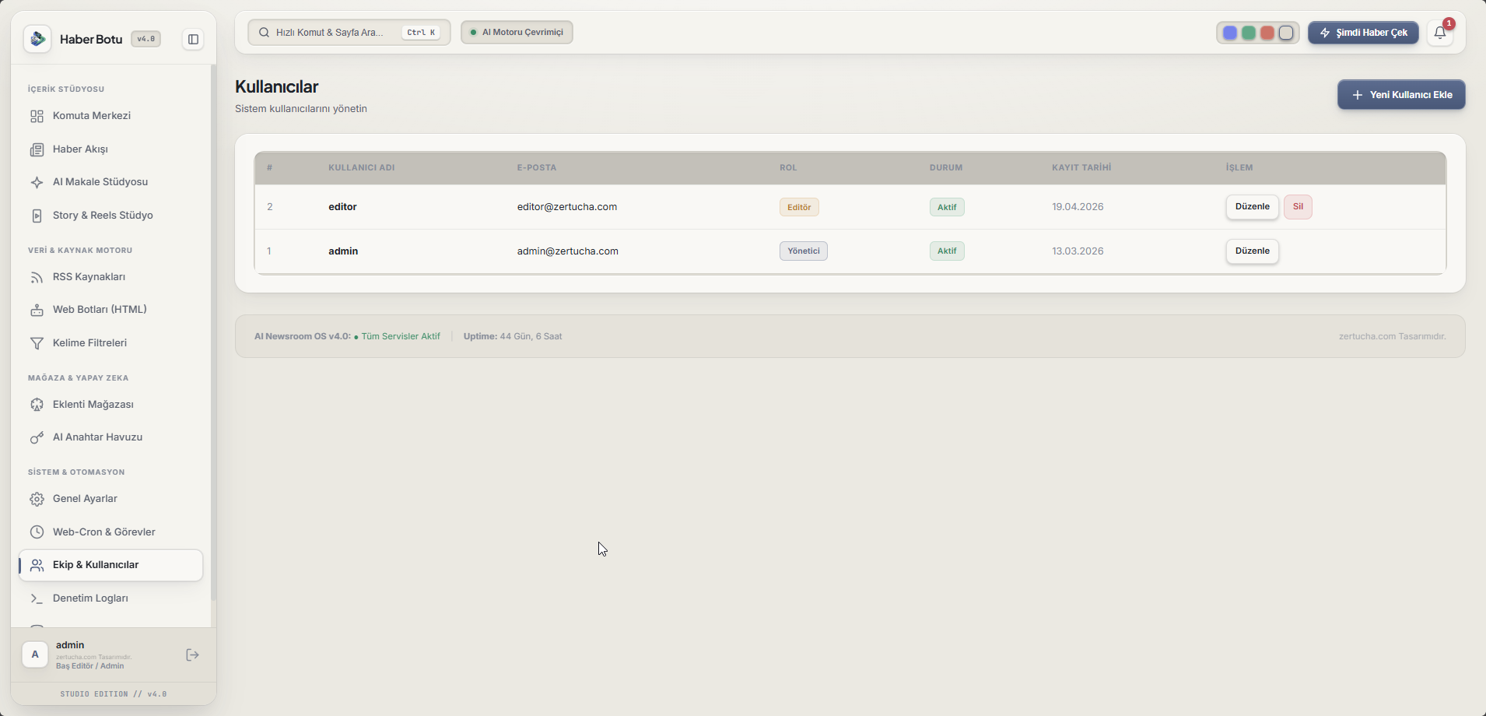The height and width of the screenshot is (716, 1486).
Task: Select the blue theme color swatch
Action: [1230, 33]
